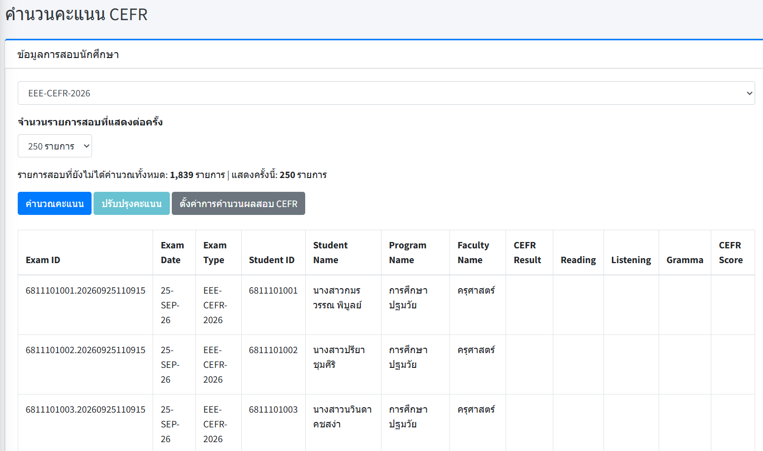Click the คำนวณคะแนน button
The height and width of the screenshot is (451, 763).
[55, 204]
